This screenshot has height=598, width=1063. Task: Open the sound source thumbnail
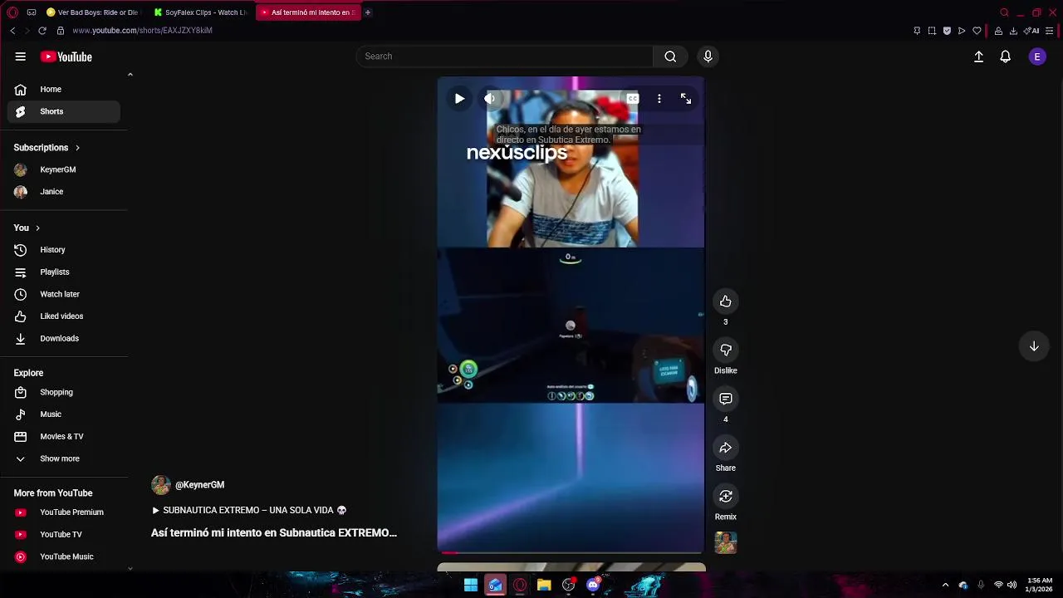tap(726, 542)
